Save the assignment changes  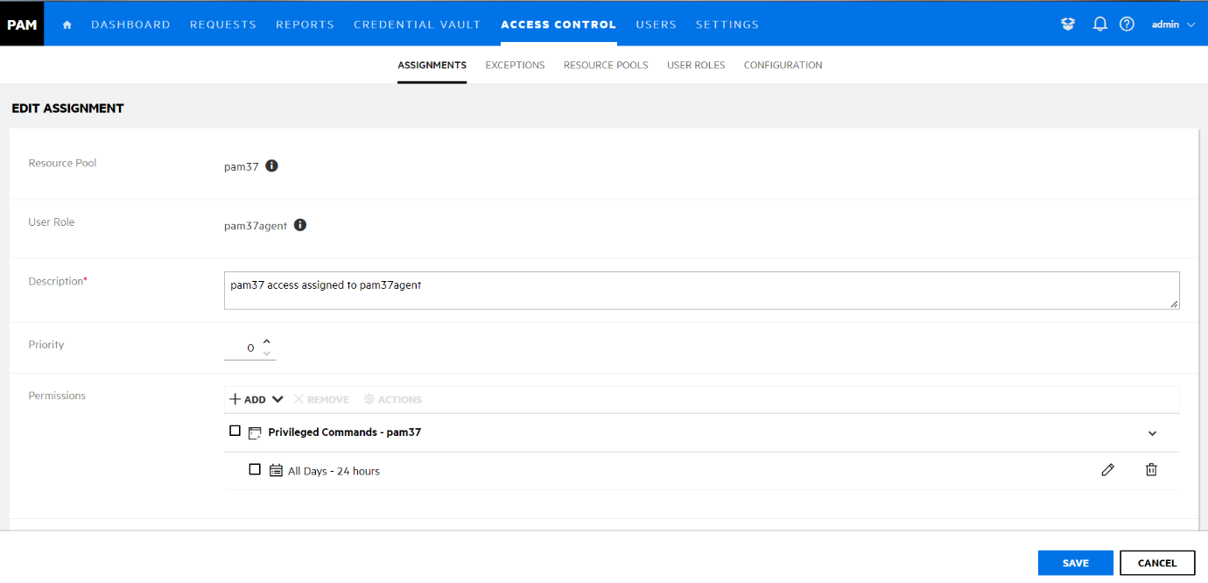tap(1075, 563)
